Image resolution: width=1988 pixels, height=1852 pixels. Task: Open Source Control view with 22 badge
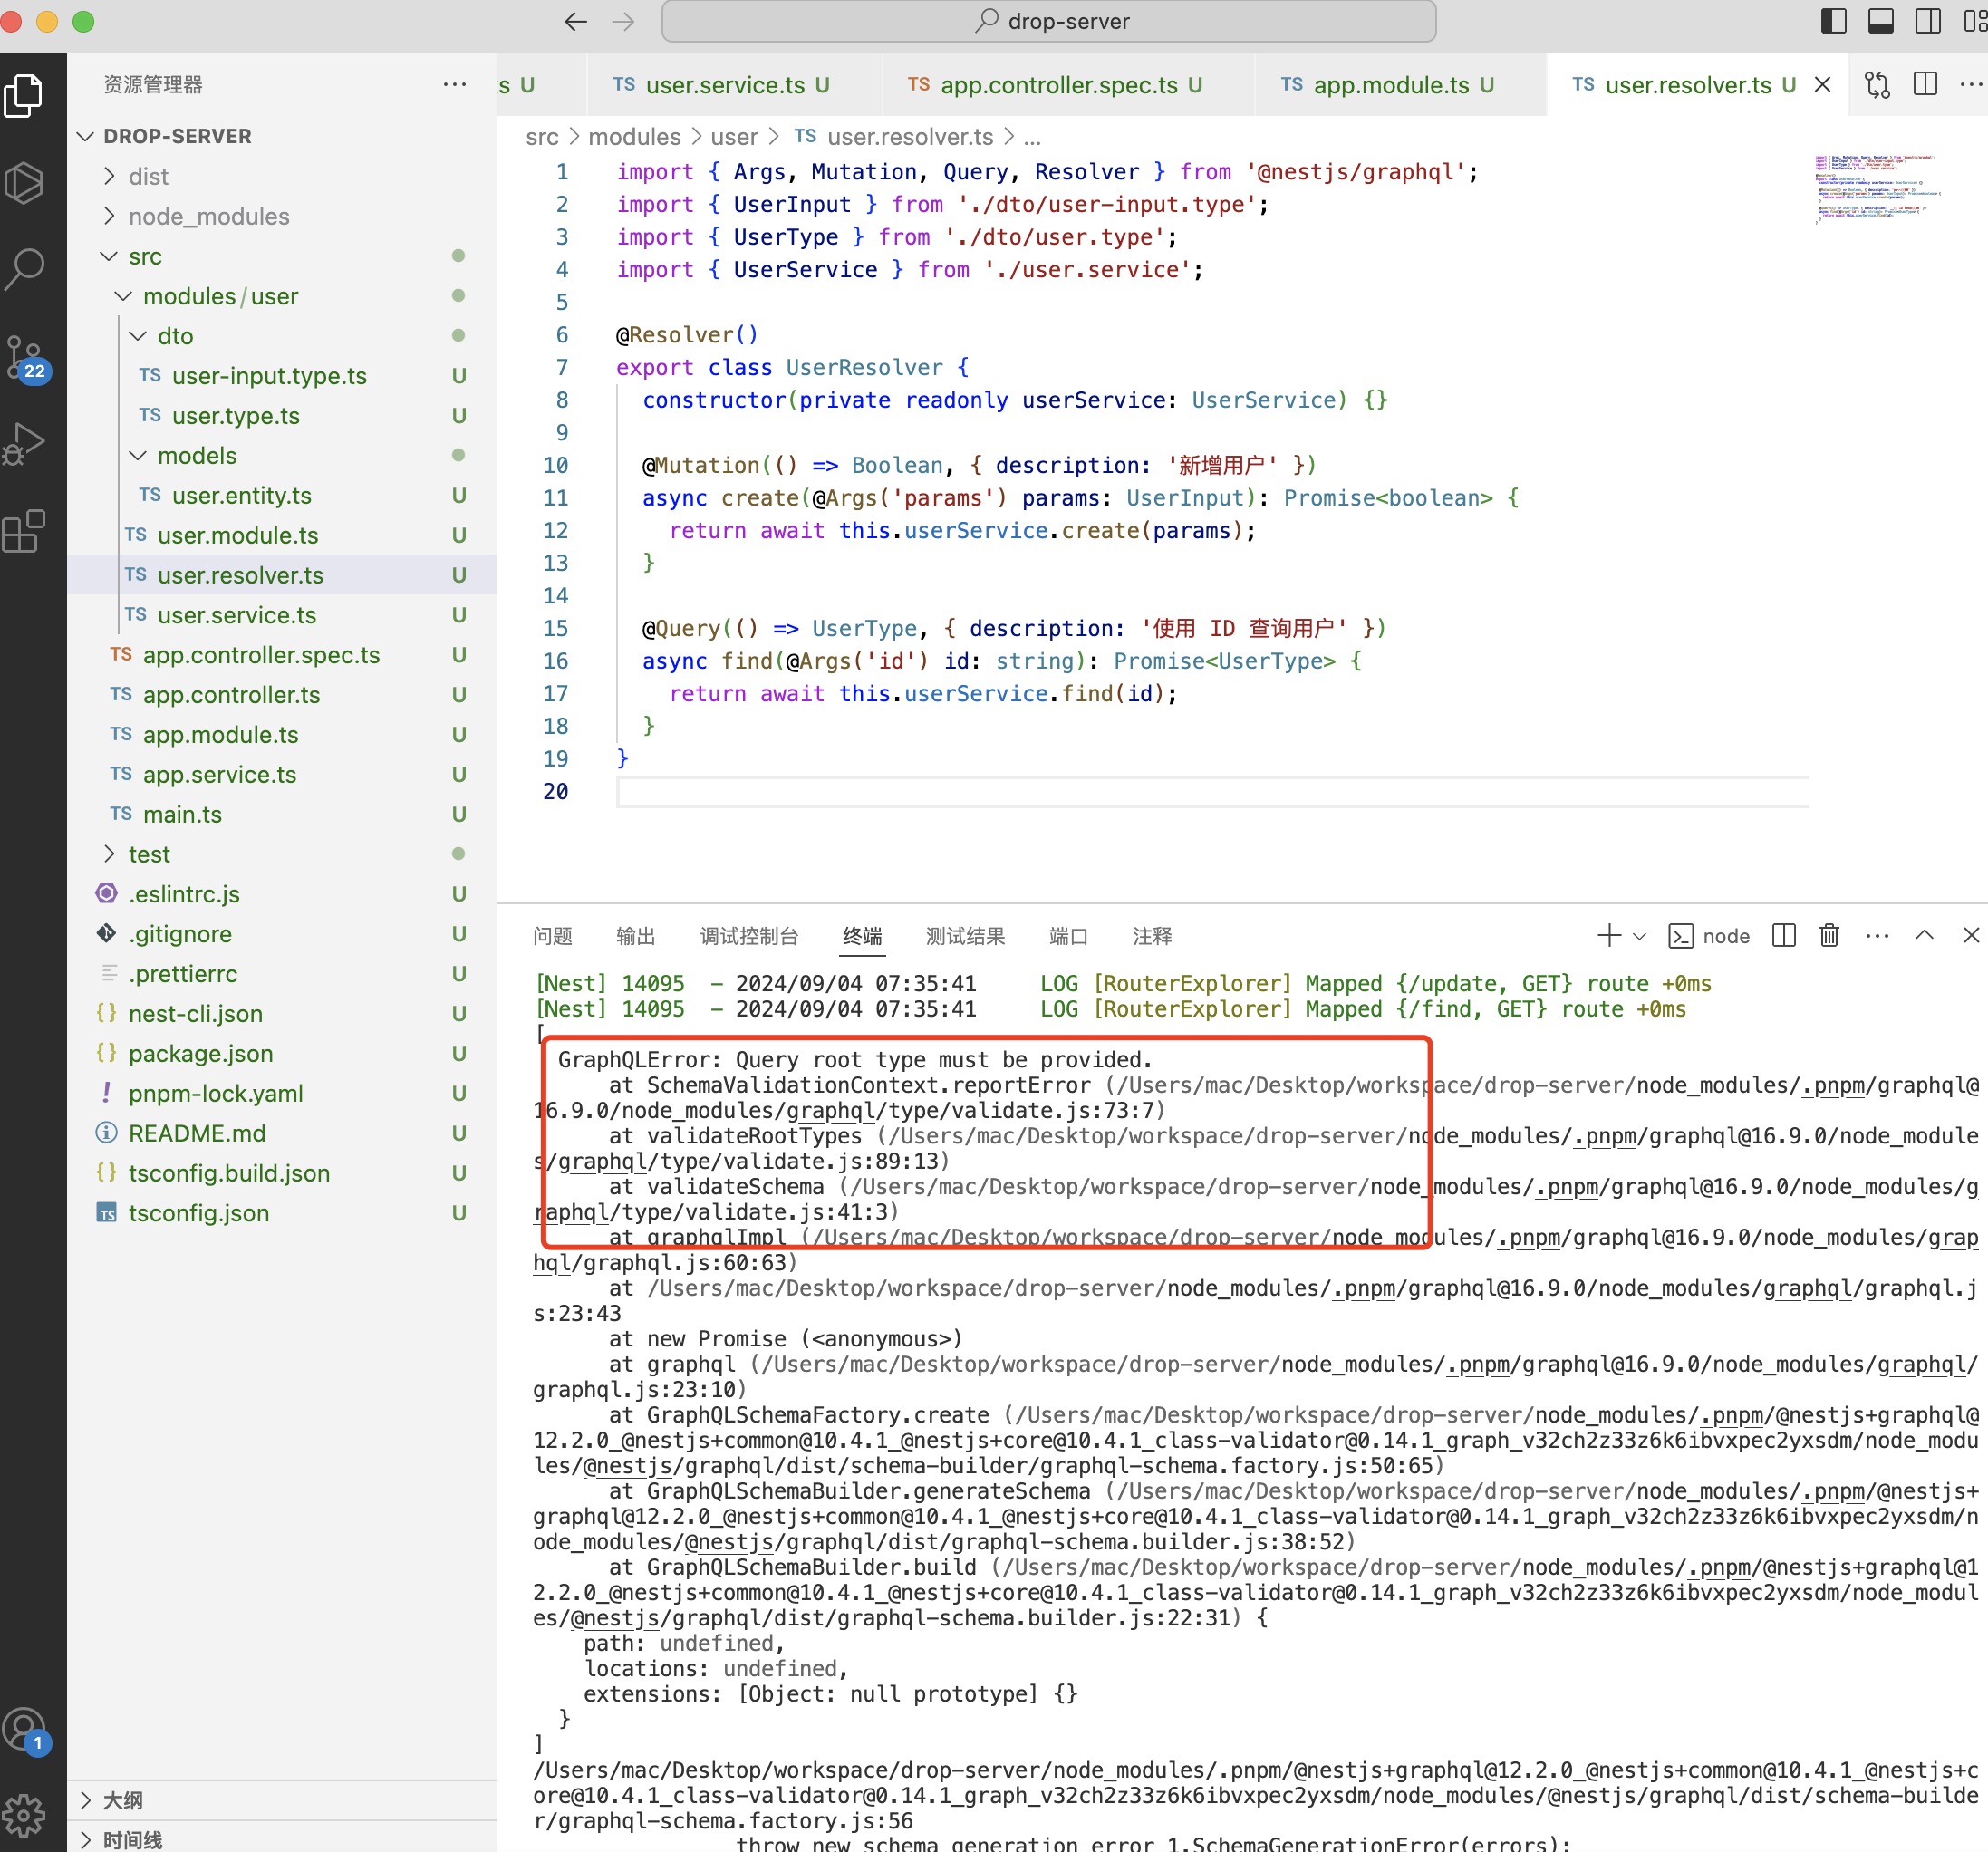click(x=25, y=358)
